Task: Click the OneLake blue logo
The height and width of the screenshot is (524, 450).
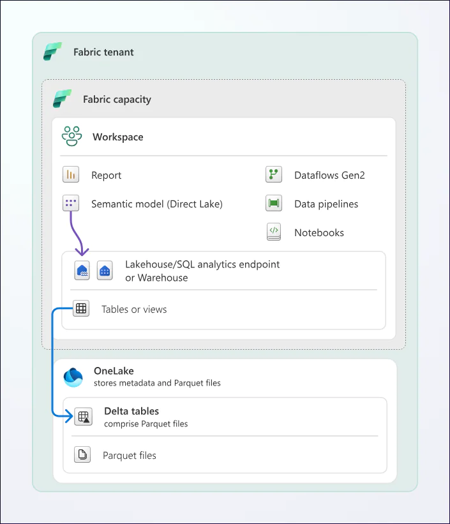Action: pos(73,377)
